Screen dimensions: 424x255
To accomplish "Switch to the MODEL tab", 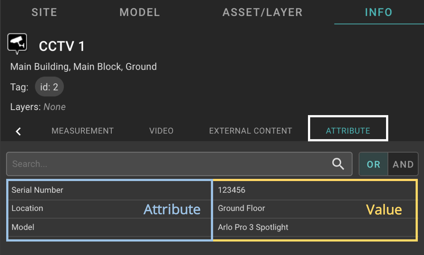I will 140,12.
